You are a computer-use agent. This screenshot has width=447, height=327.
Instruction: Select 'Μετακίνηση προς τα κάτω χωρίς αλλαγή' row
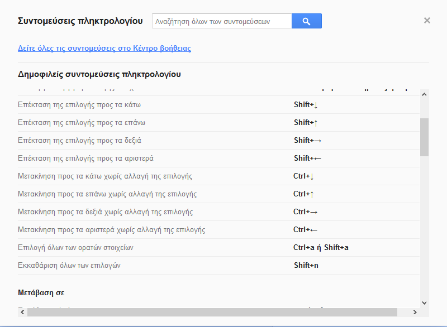[x=105, y=176]
